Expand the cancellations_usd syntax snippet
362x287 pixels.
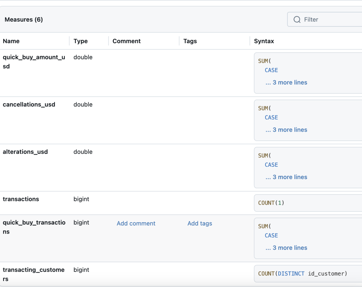[x=286, y=130]
